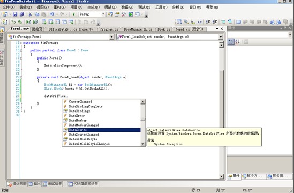Close the active document with the X button
Viewport: 294px width, 193px height.
tap(222, 29)
